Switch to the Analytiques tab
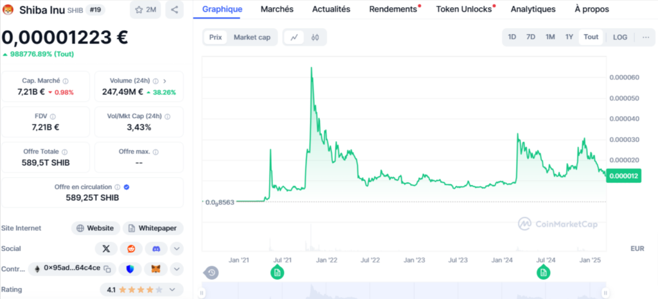This screenshot has height=299, width=658. point(533,9)
